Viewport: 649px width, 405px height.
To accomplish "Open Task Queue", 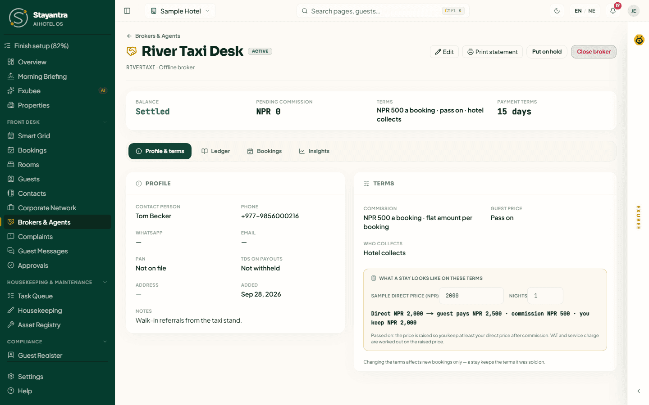I will coord(57,296).
